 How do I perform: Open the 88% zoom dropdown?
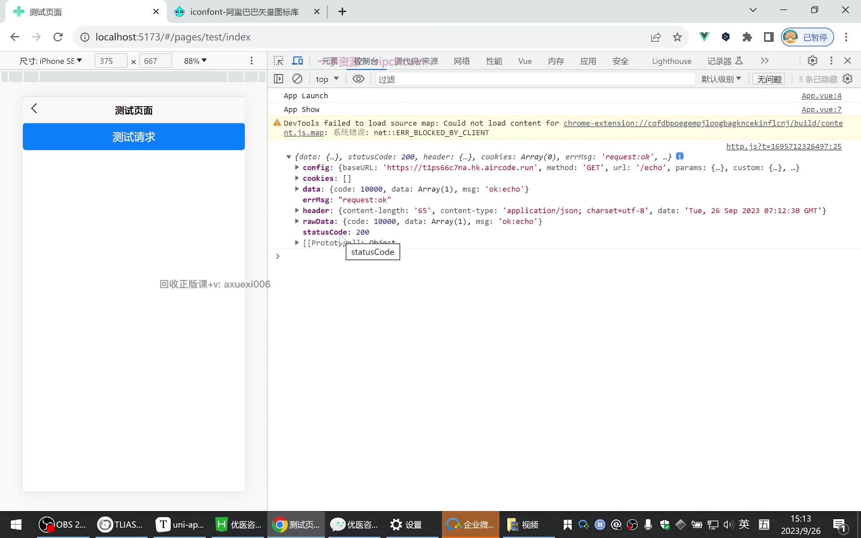pos(195,61)
